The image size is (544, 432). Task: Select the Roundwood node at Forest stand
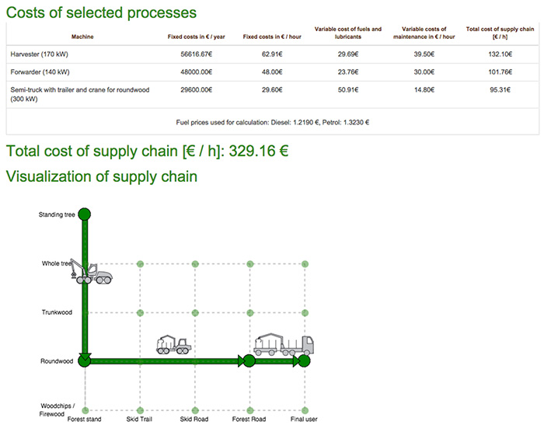click(x=85, y=361)
